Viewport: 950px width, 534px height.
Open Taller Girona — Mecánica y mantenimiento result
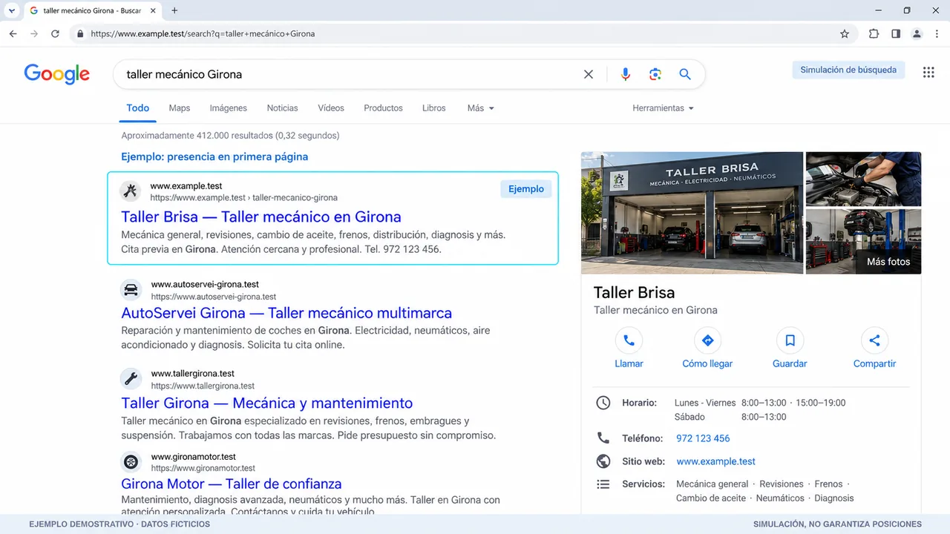pyautogui.click(x=267, y=403)
